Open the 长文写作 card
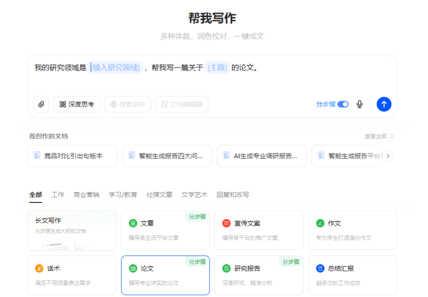 point(72,230)
